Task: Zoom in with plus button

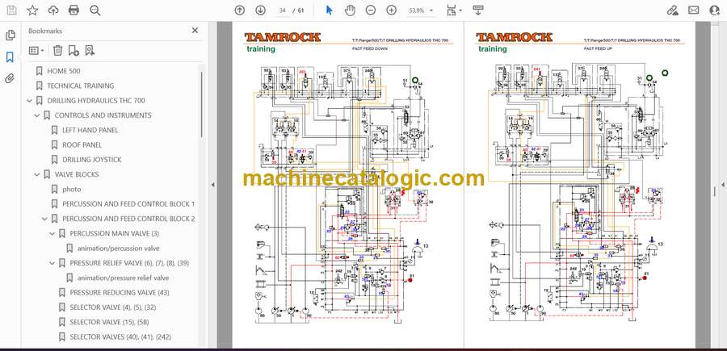Action: 391,10
